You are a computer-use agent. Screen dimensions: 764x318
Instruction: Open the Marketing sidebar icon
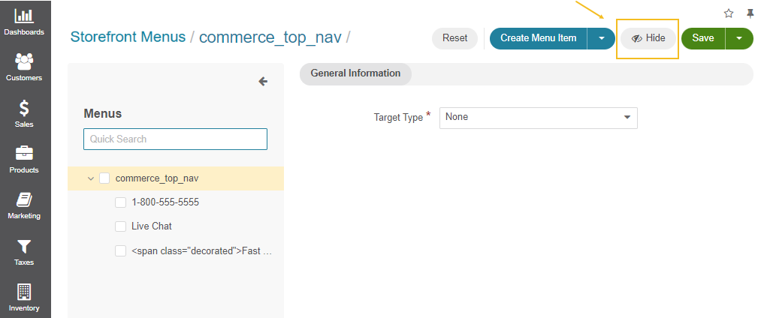[x=24, y=199]
